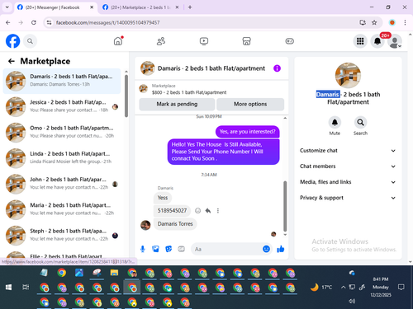Choose a sticker from the sticker icon
The image size is (413, 309).
point(169,249)
